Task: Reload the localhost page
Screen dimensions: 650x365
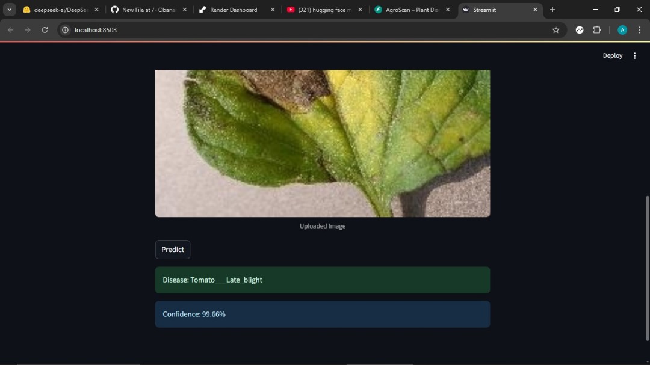Action: coord(45,30)
